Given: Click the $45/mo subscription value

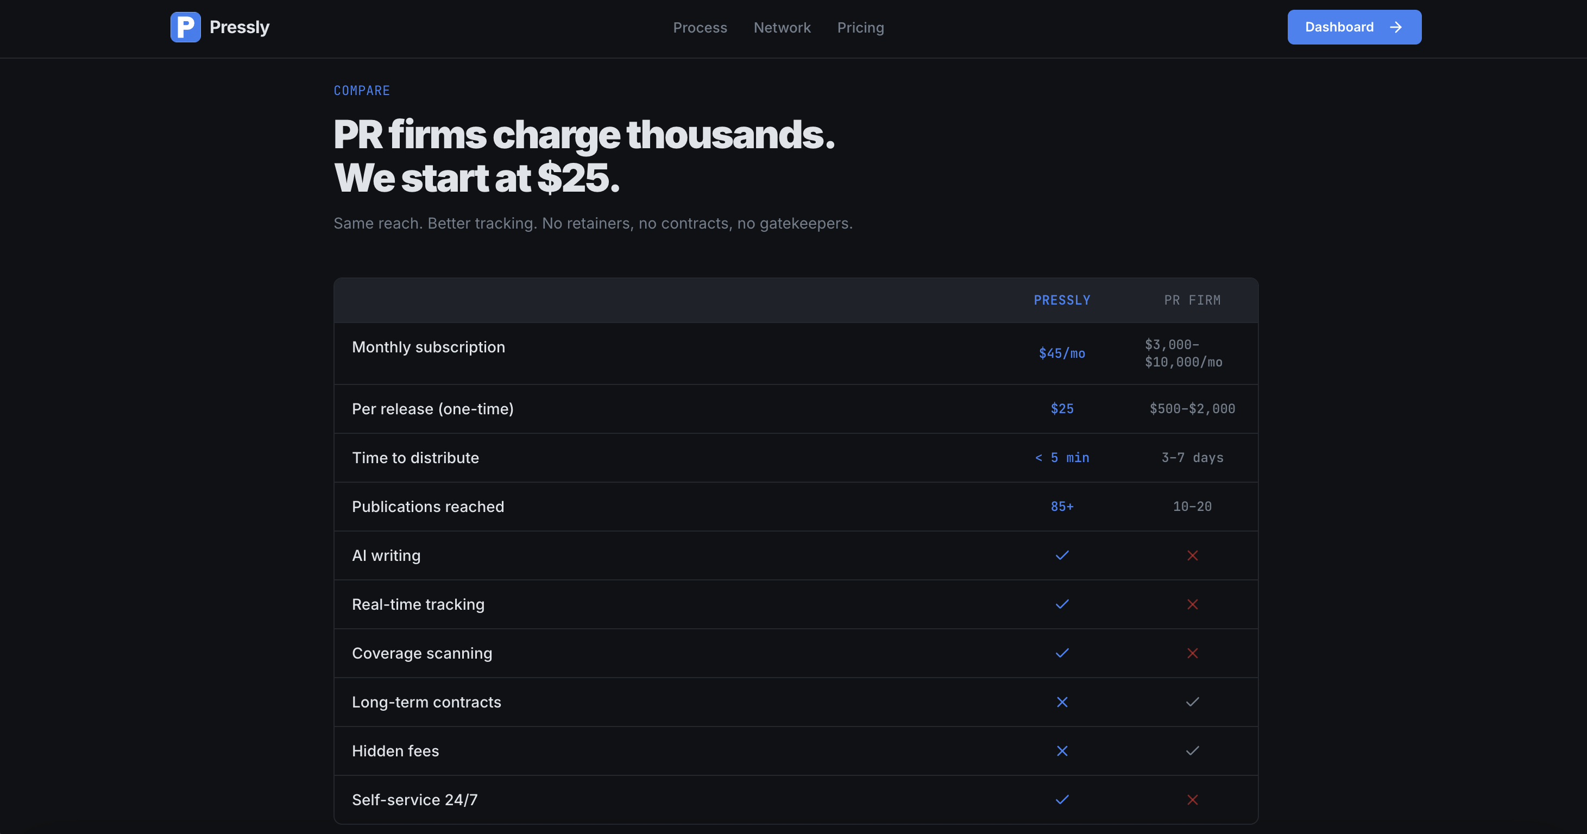Looking at the screenshot, I should [1061, 353].
